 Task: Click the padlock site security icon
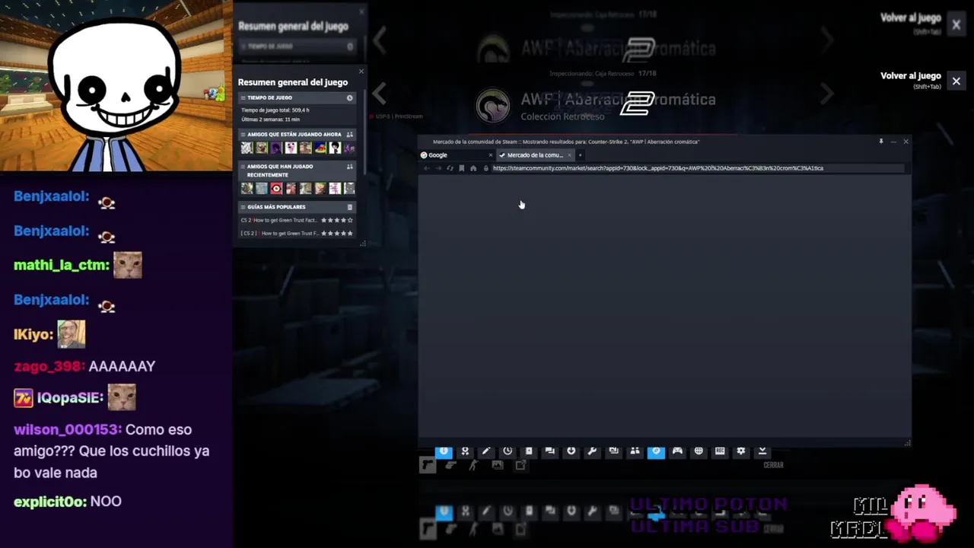(x=486, y=168)
